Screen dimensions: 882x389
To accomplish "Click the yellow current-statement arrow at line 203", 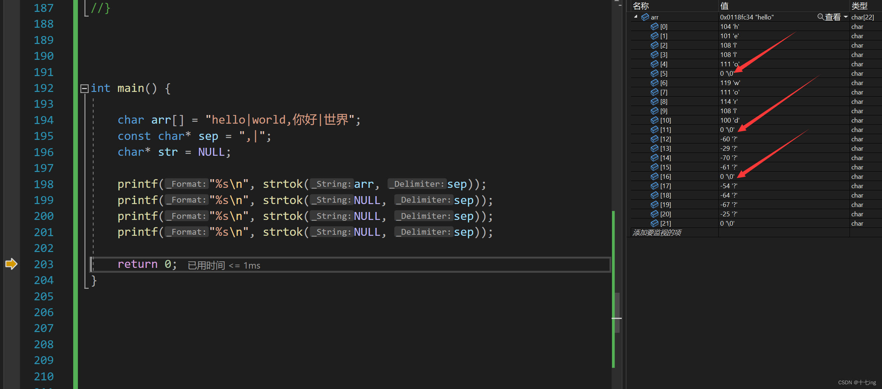I will click(11, 264).
